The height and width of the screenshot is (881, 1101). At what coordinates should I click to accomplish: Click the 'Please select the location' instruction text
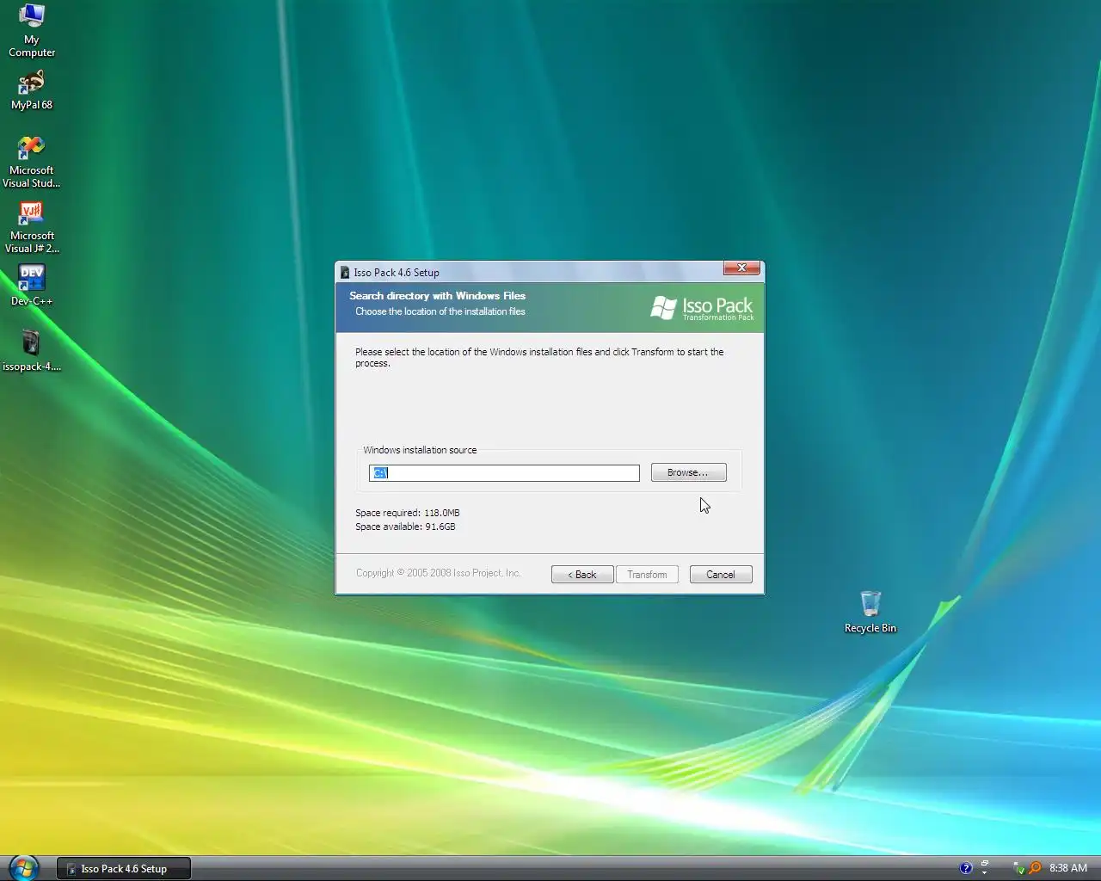pos(539,357)
